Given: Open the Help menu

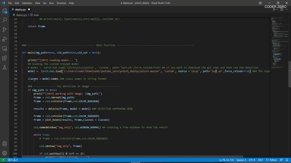Looking at the screenshot, I should click(71, 3).
